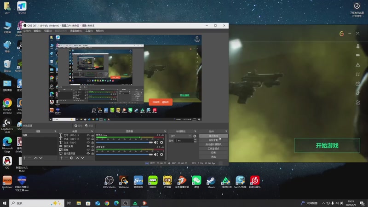Viewport: 368px width, 207px height.
Task: Open YY语音 desktop shortcut
Action: [x=167, y=182]
